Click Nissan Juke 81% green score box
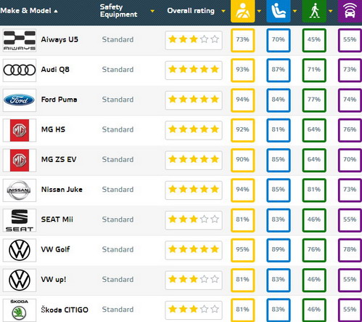Screen dimensions: 362x322 tap(314, 190)
